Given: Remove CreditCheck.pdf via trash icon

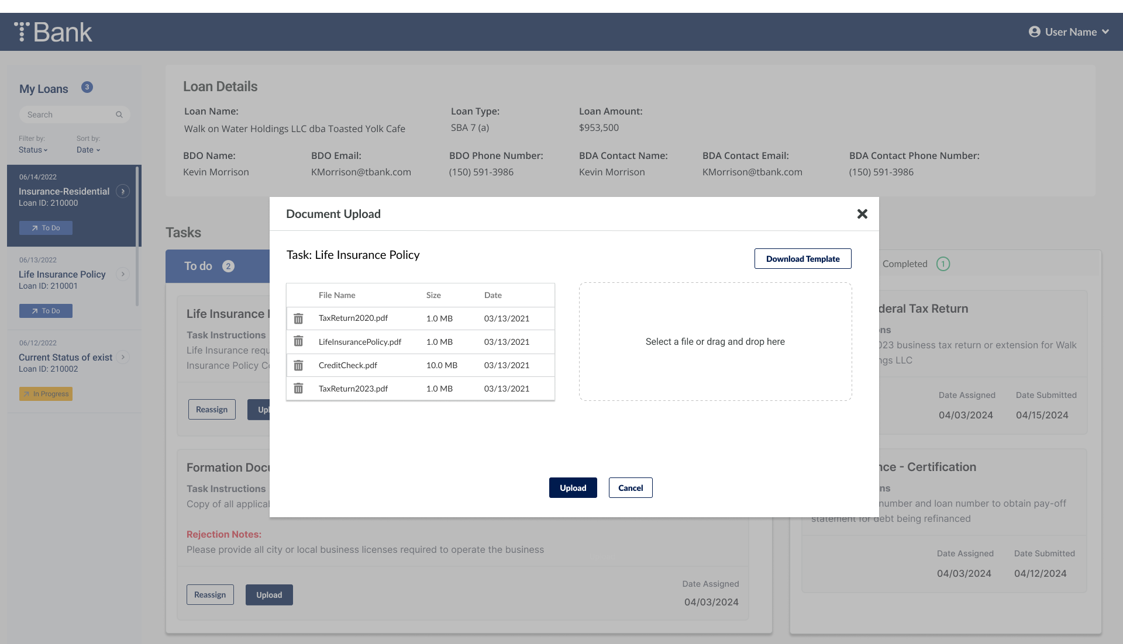Looking at the screenshot, I should (x=298, y=365).
